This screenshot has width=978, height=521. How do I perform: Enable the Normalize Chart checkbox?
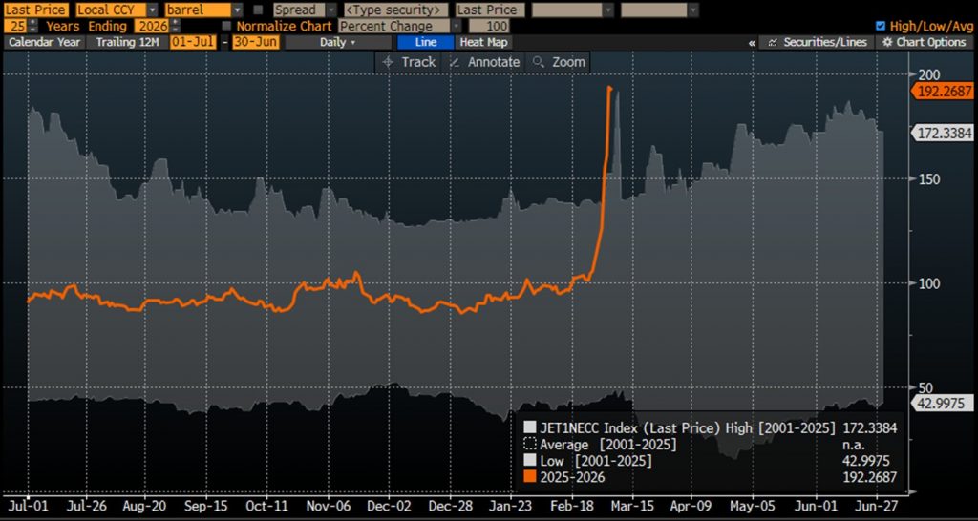click(226, 26)
